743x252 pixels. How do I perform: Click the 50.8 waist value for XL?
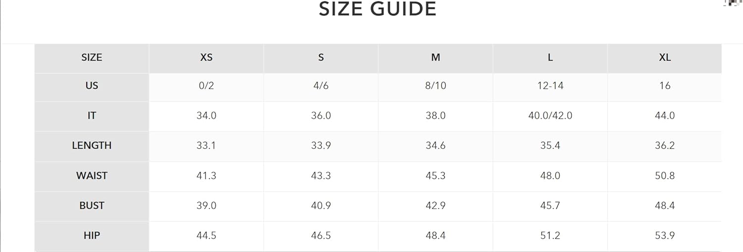(x=665, y=175)
